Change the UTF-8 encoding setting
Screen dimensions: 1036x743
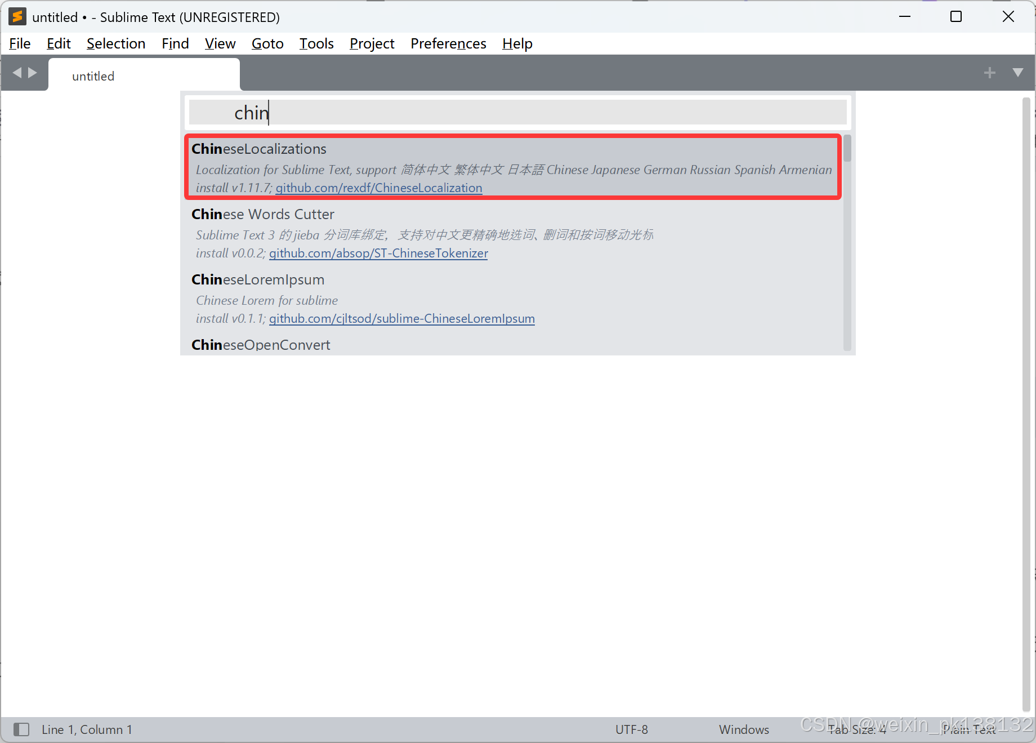pos(631,729)
